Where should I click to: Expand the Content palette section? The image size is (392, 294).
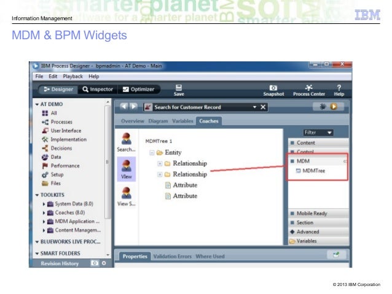[318, 143]
